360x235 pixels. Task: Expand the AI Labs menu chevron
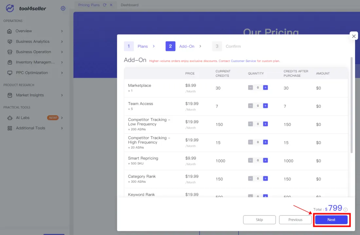coord(62,117)
